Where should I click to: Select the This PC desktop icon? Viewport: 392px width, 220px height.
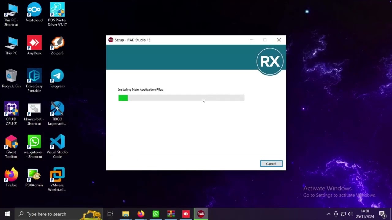11,46
